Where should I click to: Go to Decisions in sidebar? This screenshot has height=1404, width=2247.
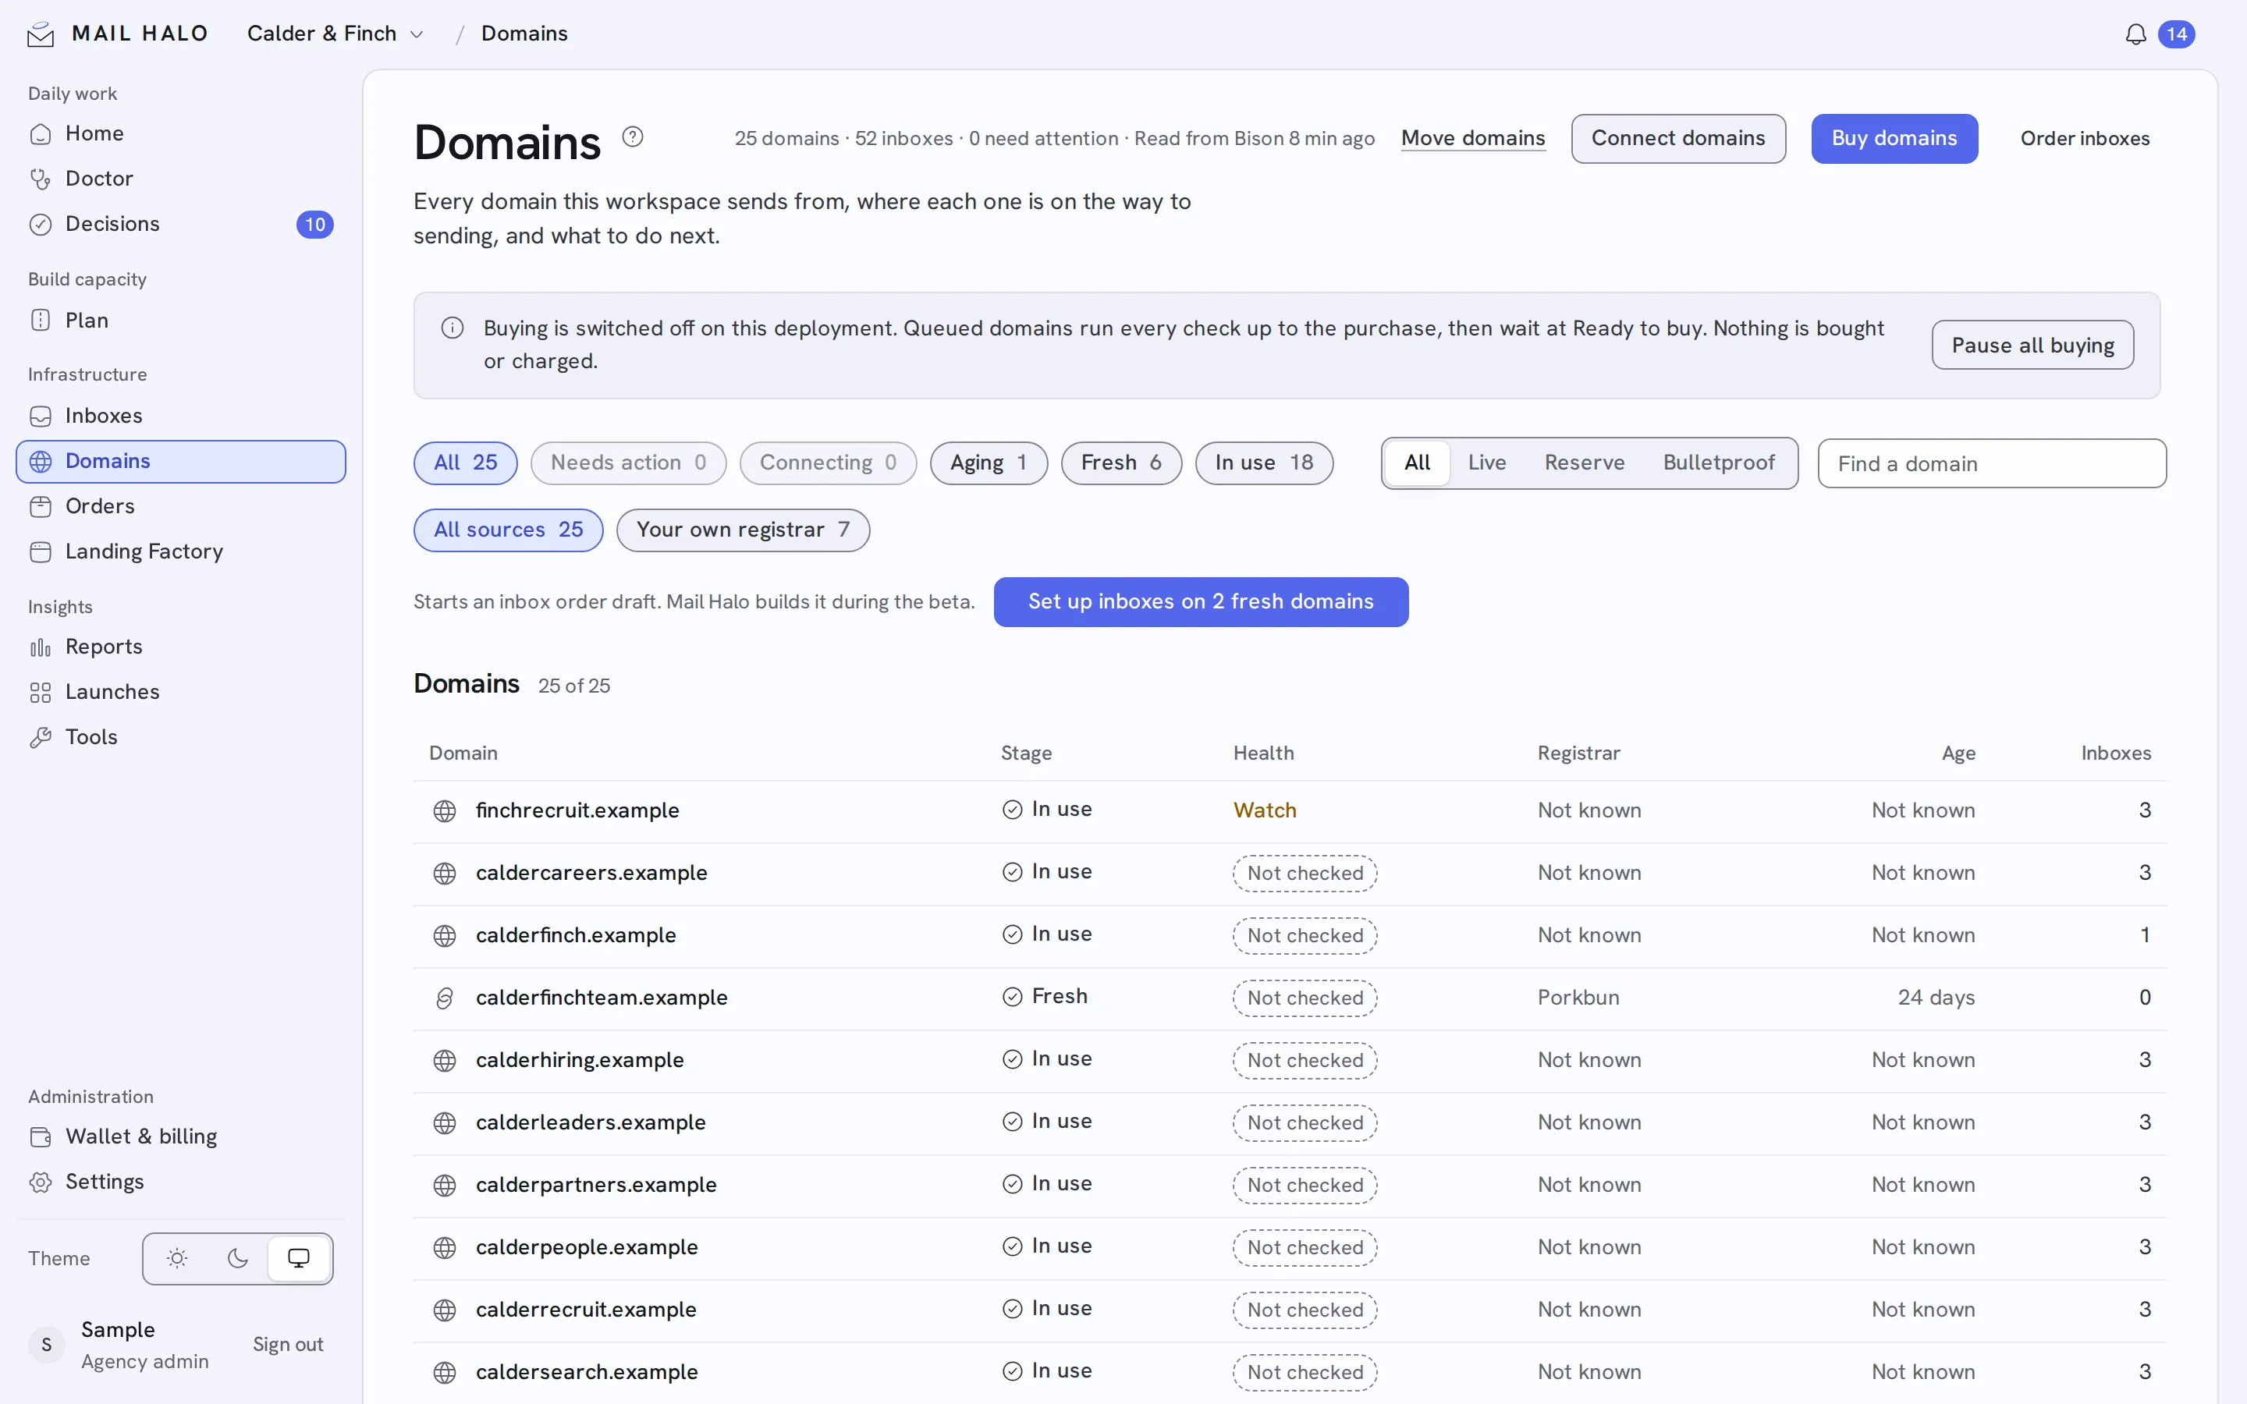(x=181, y=224)
